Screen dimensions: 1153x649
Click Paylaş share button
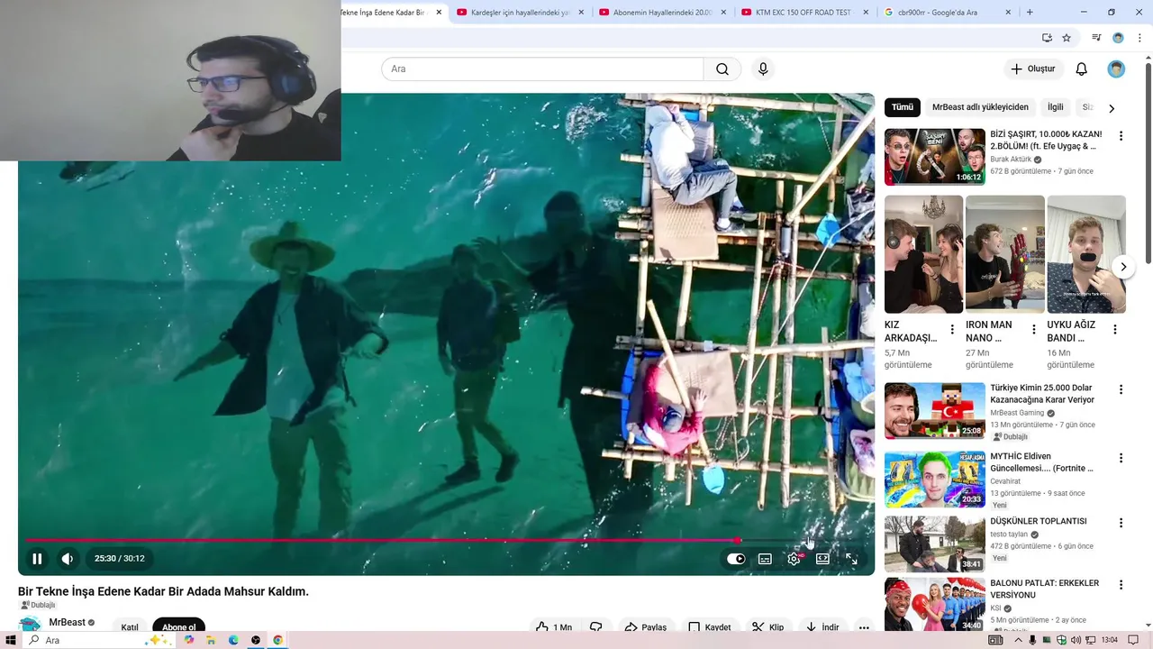(645, 627)
